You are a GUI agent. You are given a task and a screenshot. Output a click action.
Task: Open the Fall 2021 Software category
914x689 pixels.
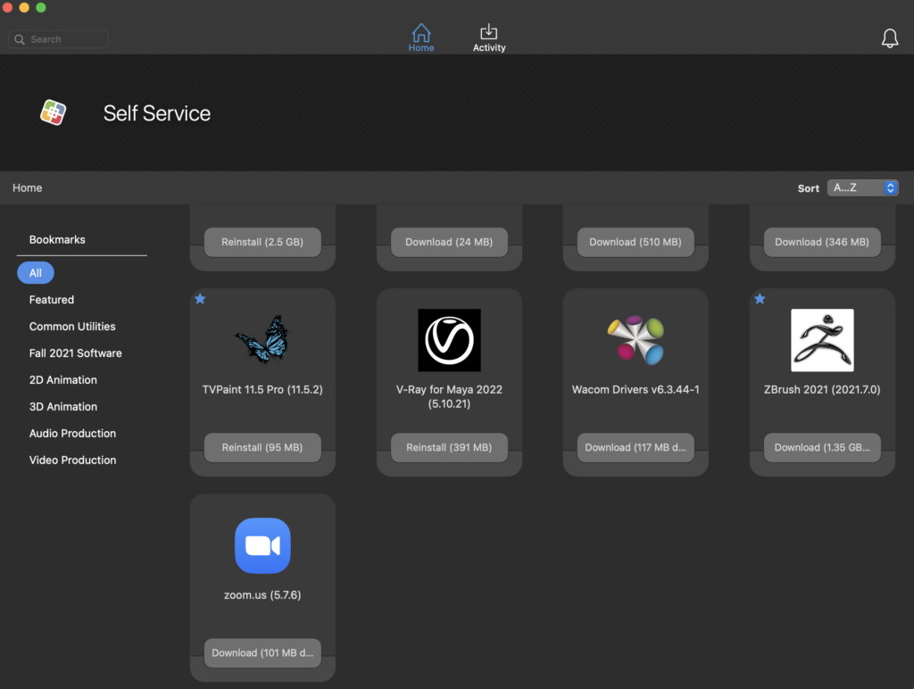click(x=76, y=353)
